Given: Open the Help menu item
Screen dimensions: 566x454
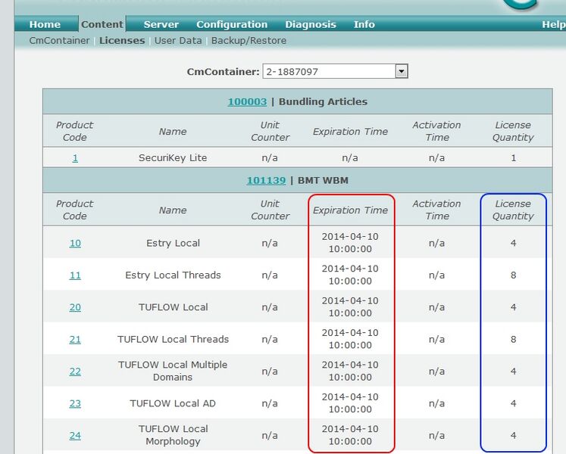Looking at the screenshot, I should pos(553,24).
